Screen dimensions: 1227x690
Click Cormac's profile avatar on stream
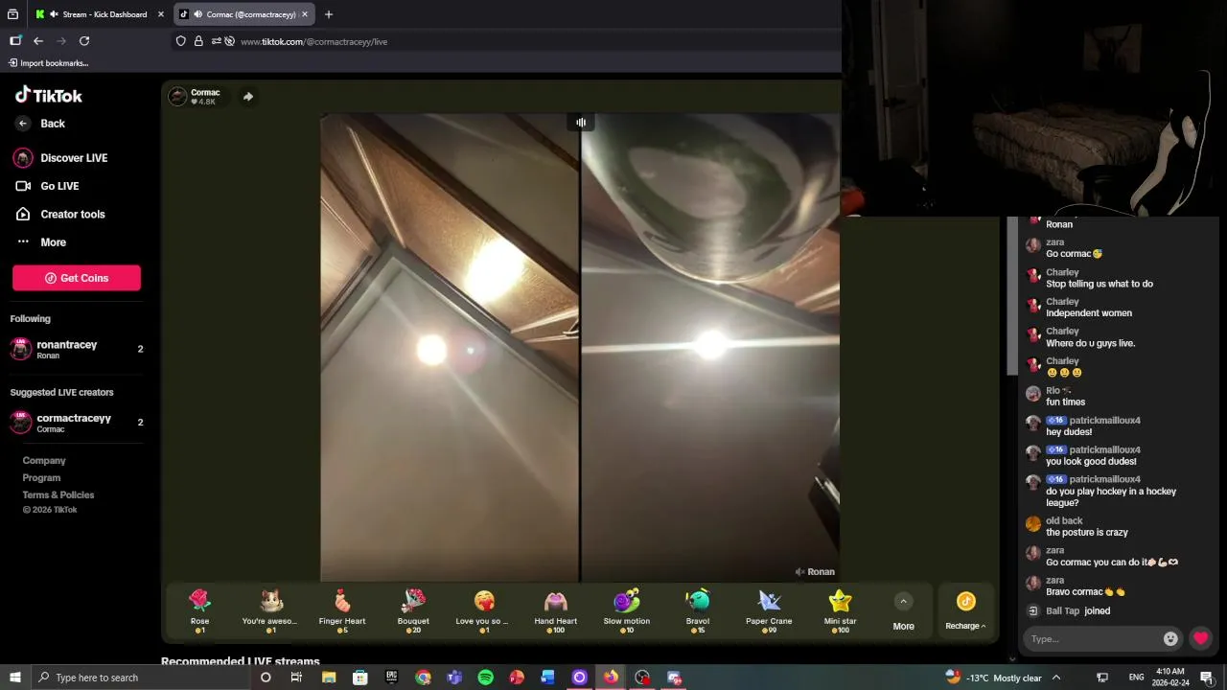click(177, 96)
